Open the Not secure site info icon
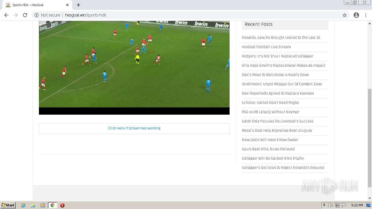This screenshot has width=372, height=209. click(x=37, y=15)
